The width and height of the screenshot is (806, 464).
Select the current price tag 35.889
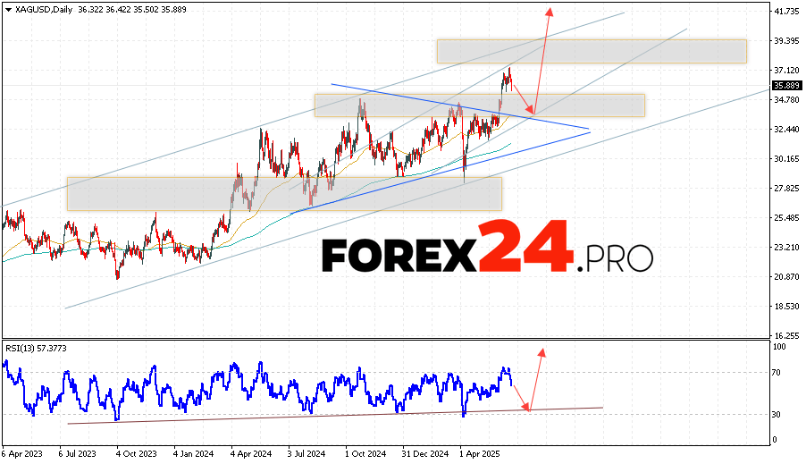tap(785, 86)
